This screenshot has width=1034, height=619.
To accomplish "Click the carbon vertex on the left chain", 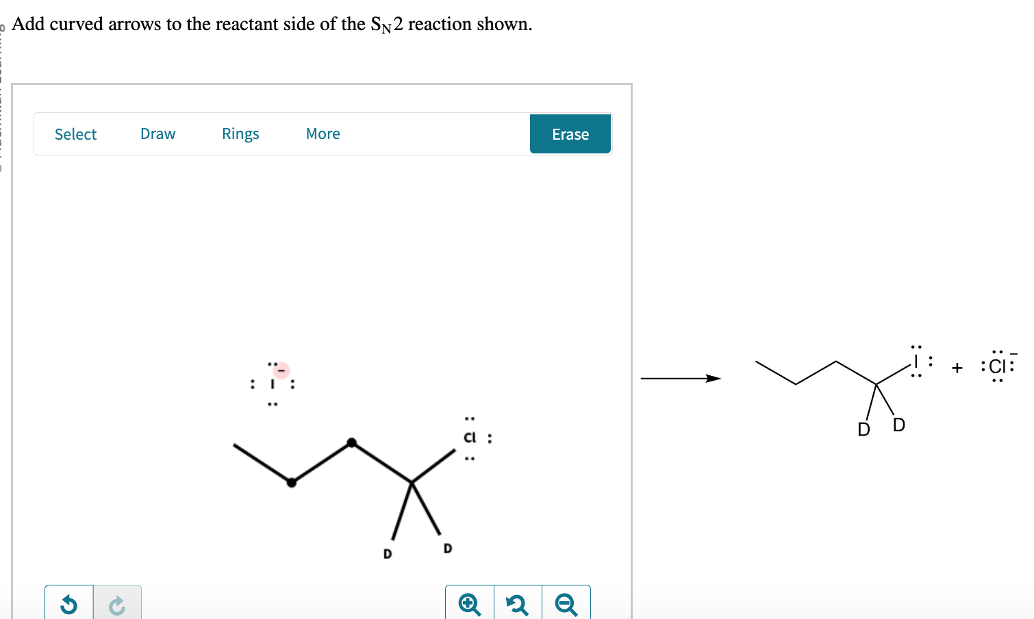I will tap(291, 483).
